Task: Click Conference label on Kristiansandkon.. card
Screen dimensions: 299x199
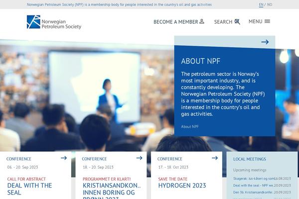Action: [94, 159]
